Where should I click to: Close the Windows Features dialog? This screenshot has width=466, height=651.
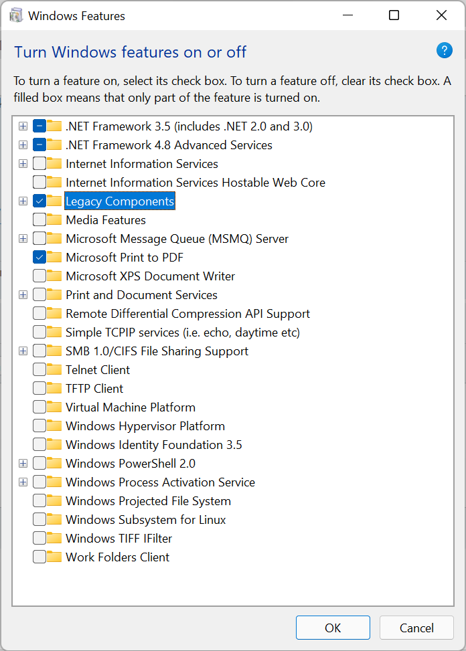(441, 15)
